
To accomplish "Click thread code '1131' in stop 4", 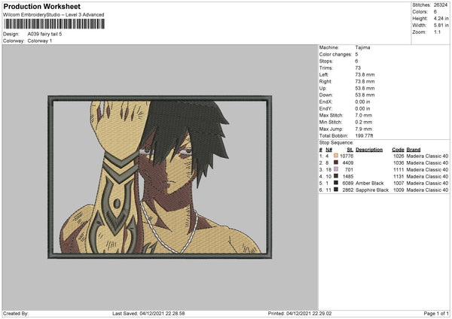I will pyautogui.click(x=399, y=177).
